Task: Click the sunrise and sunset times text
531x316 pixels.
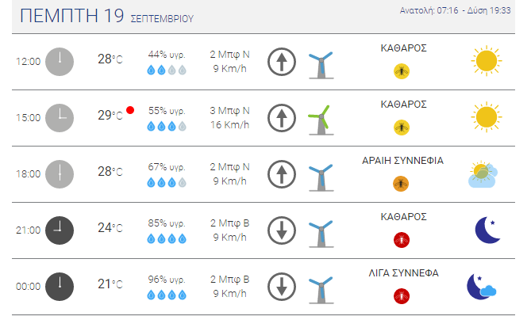Action: (x=455, y=10)
